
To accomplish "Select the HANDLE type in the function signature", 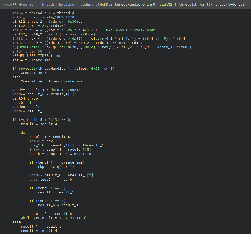I will coord(106,5).
